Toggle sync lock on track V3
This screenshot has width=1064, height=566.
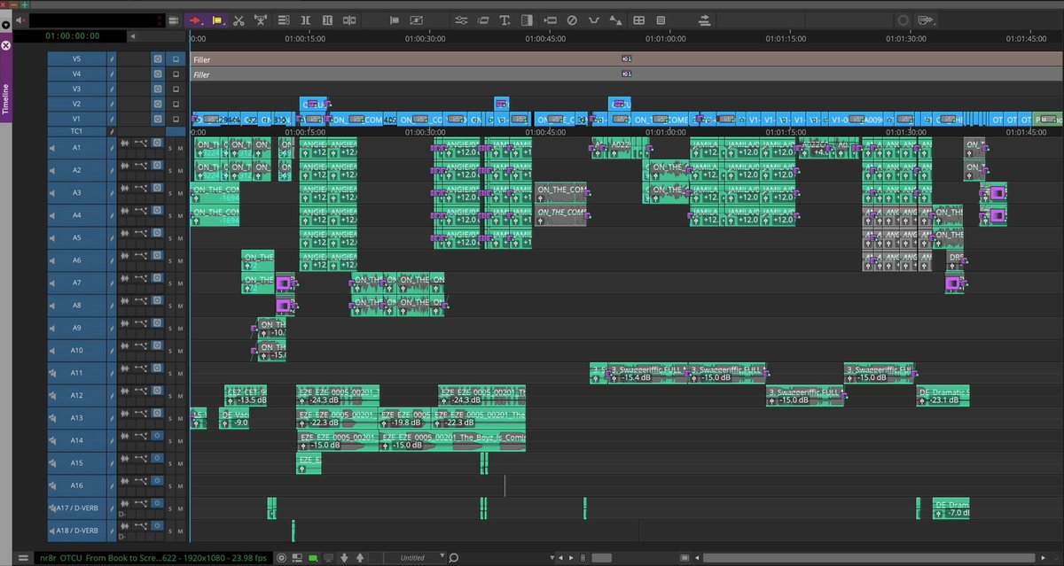112,89
